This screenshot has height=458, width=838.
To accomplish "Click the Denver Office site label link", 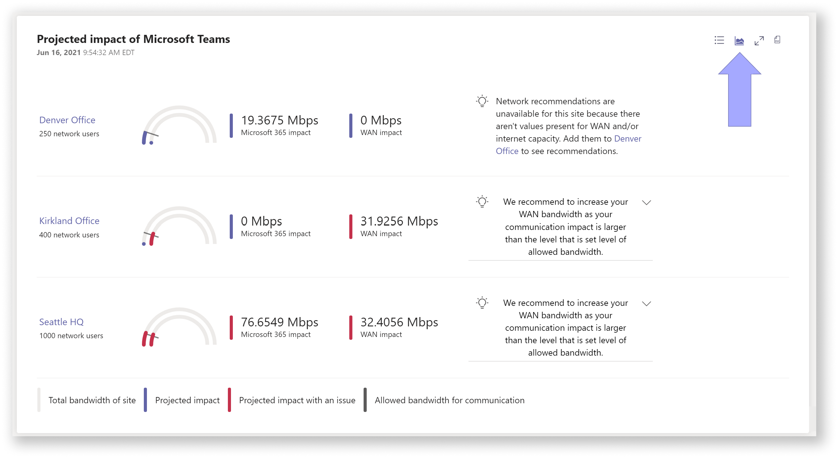I will (66, 119).
